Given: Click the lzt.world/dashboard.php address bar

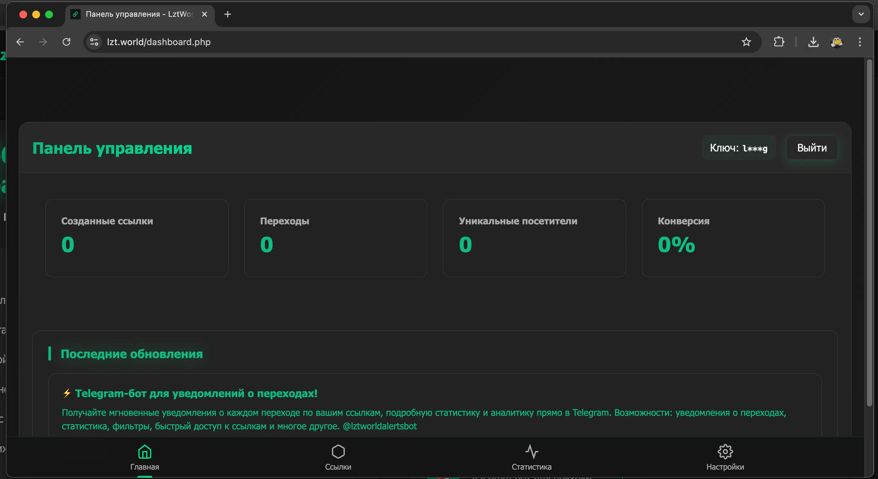Looking at the screenshot, I should click(x=422, y=42).
